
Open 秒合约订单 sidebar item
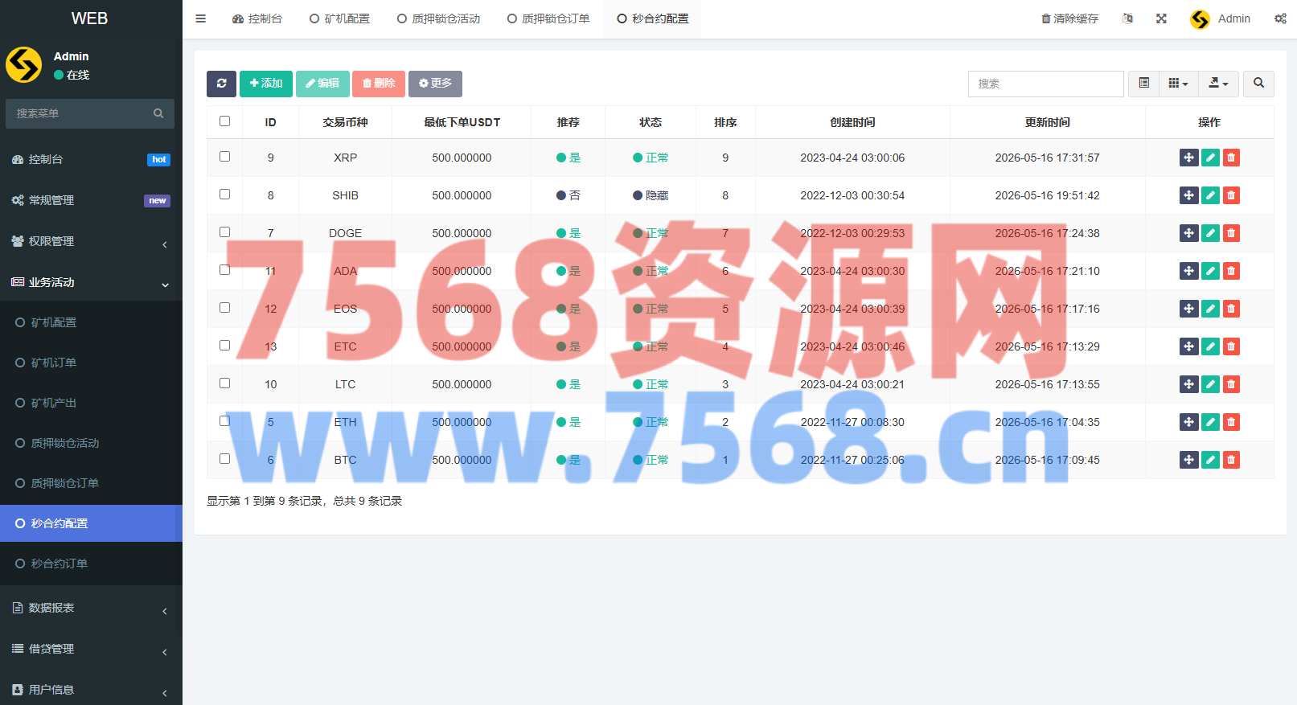[x=91, y=564]
